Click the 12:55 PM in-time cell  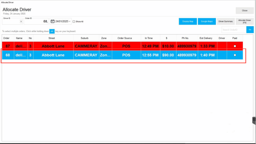(x=150, y=55)
